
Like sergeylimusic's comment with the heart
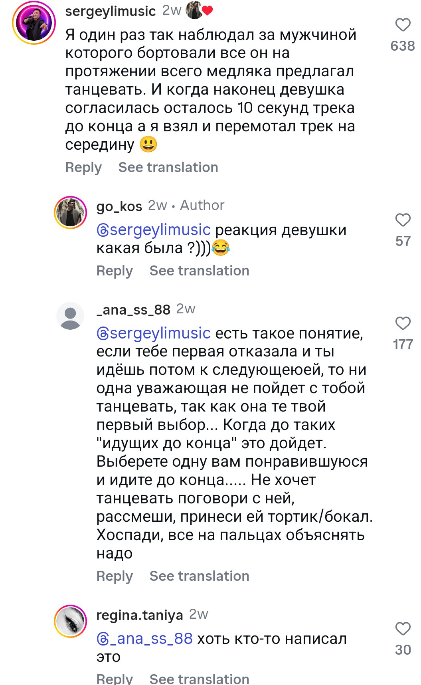click(x=403, y=25)
